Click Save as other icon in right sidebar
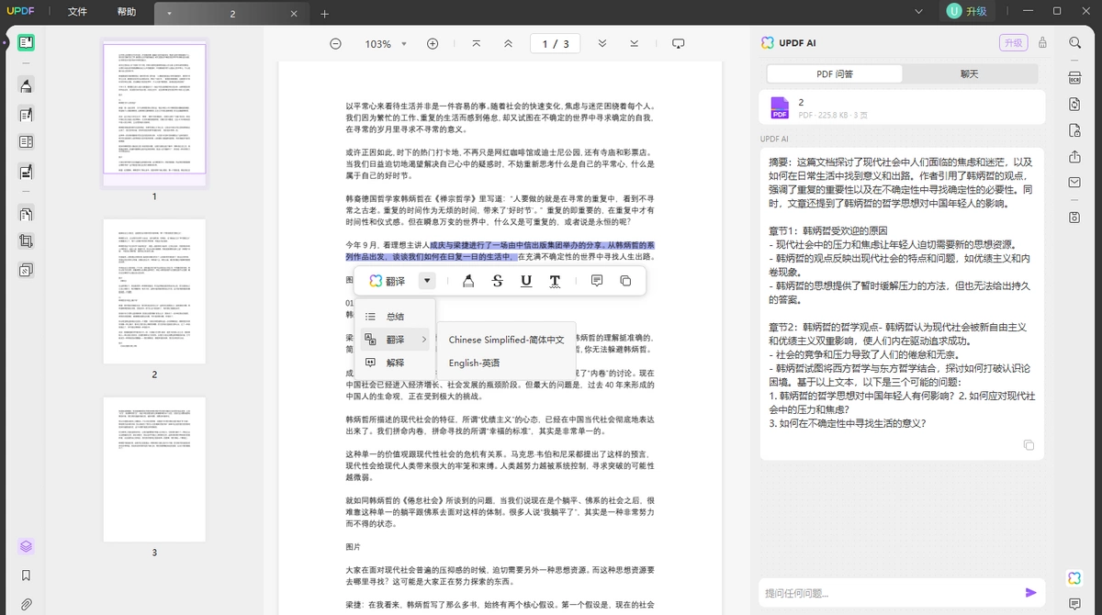 pyautogui.click(x=1074, y=218)
